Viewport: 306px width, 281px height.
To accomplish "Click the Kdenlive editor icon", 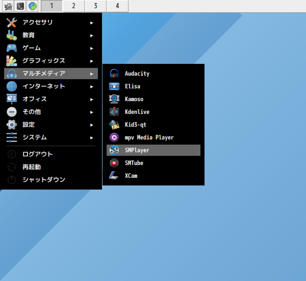I will click(114, 112).
